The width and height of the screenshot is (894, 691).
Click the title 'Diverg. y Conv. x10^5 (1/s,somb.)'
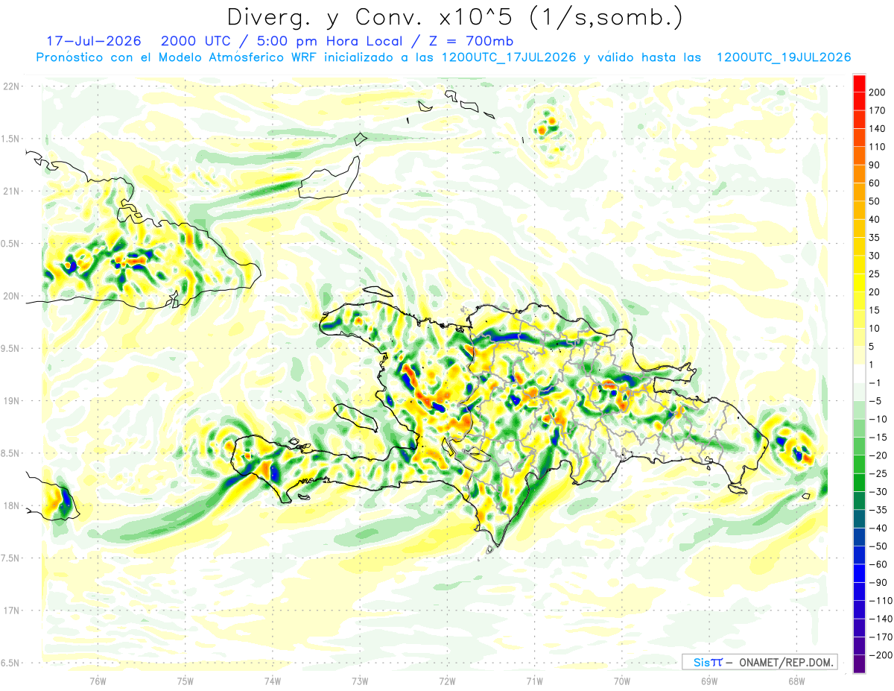(454, 17)
